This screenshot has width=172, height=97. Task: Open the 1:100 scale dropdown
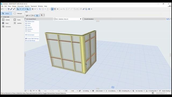pyautogui.click(x=77, y=91)
